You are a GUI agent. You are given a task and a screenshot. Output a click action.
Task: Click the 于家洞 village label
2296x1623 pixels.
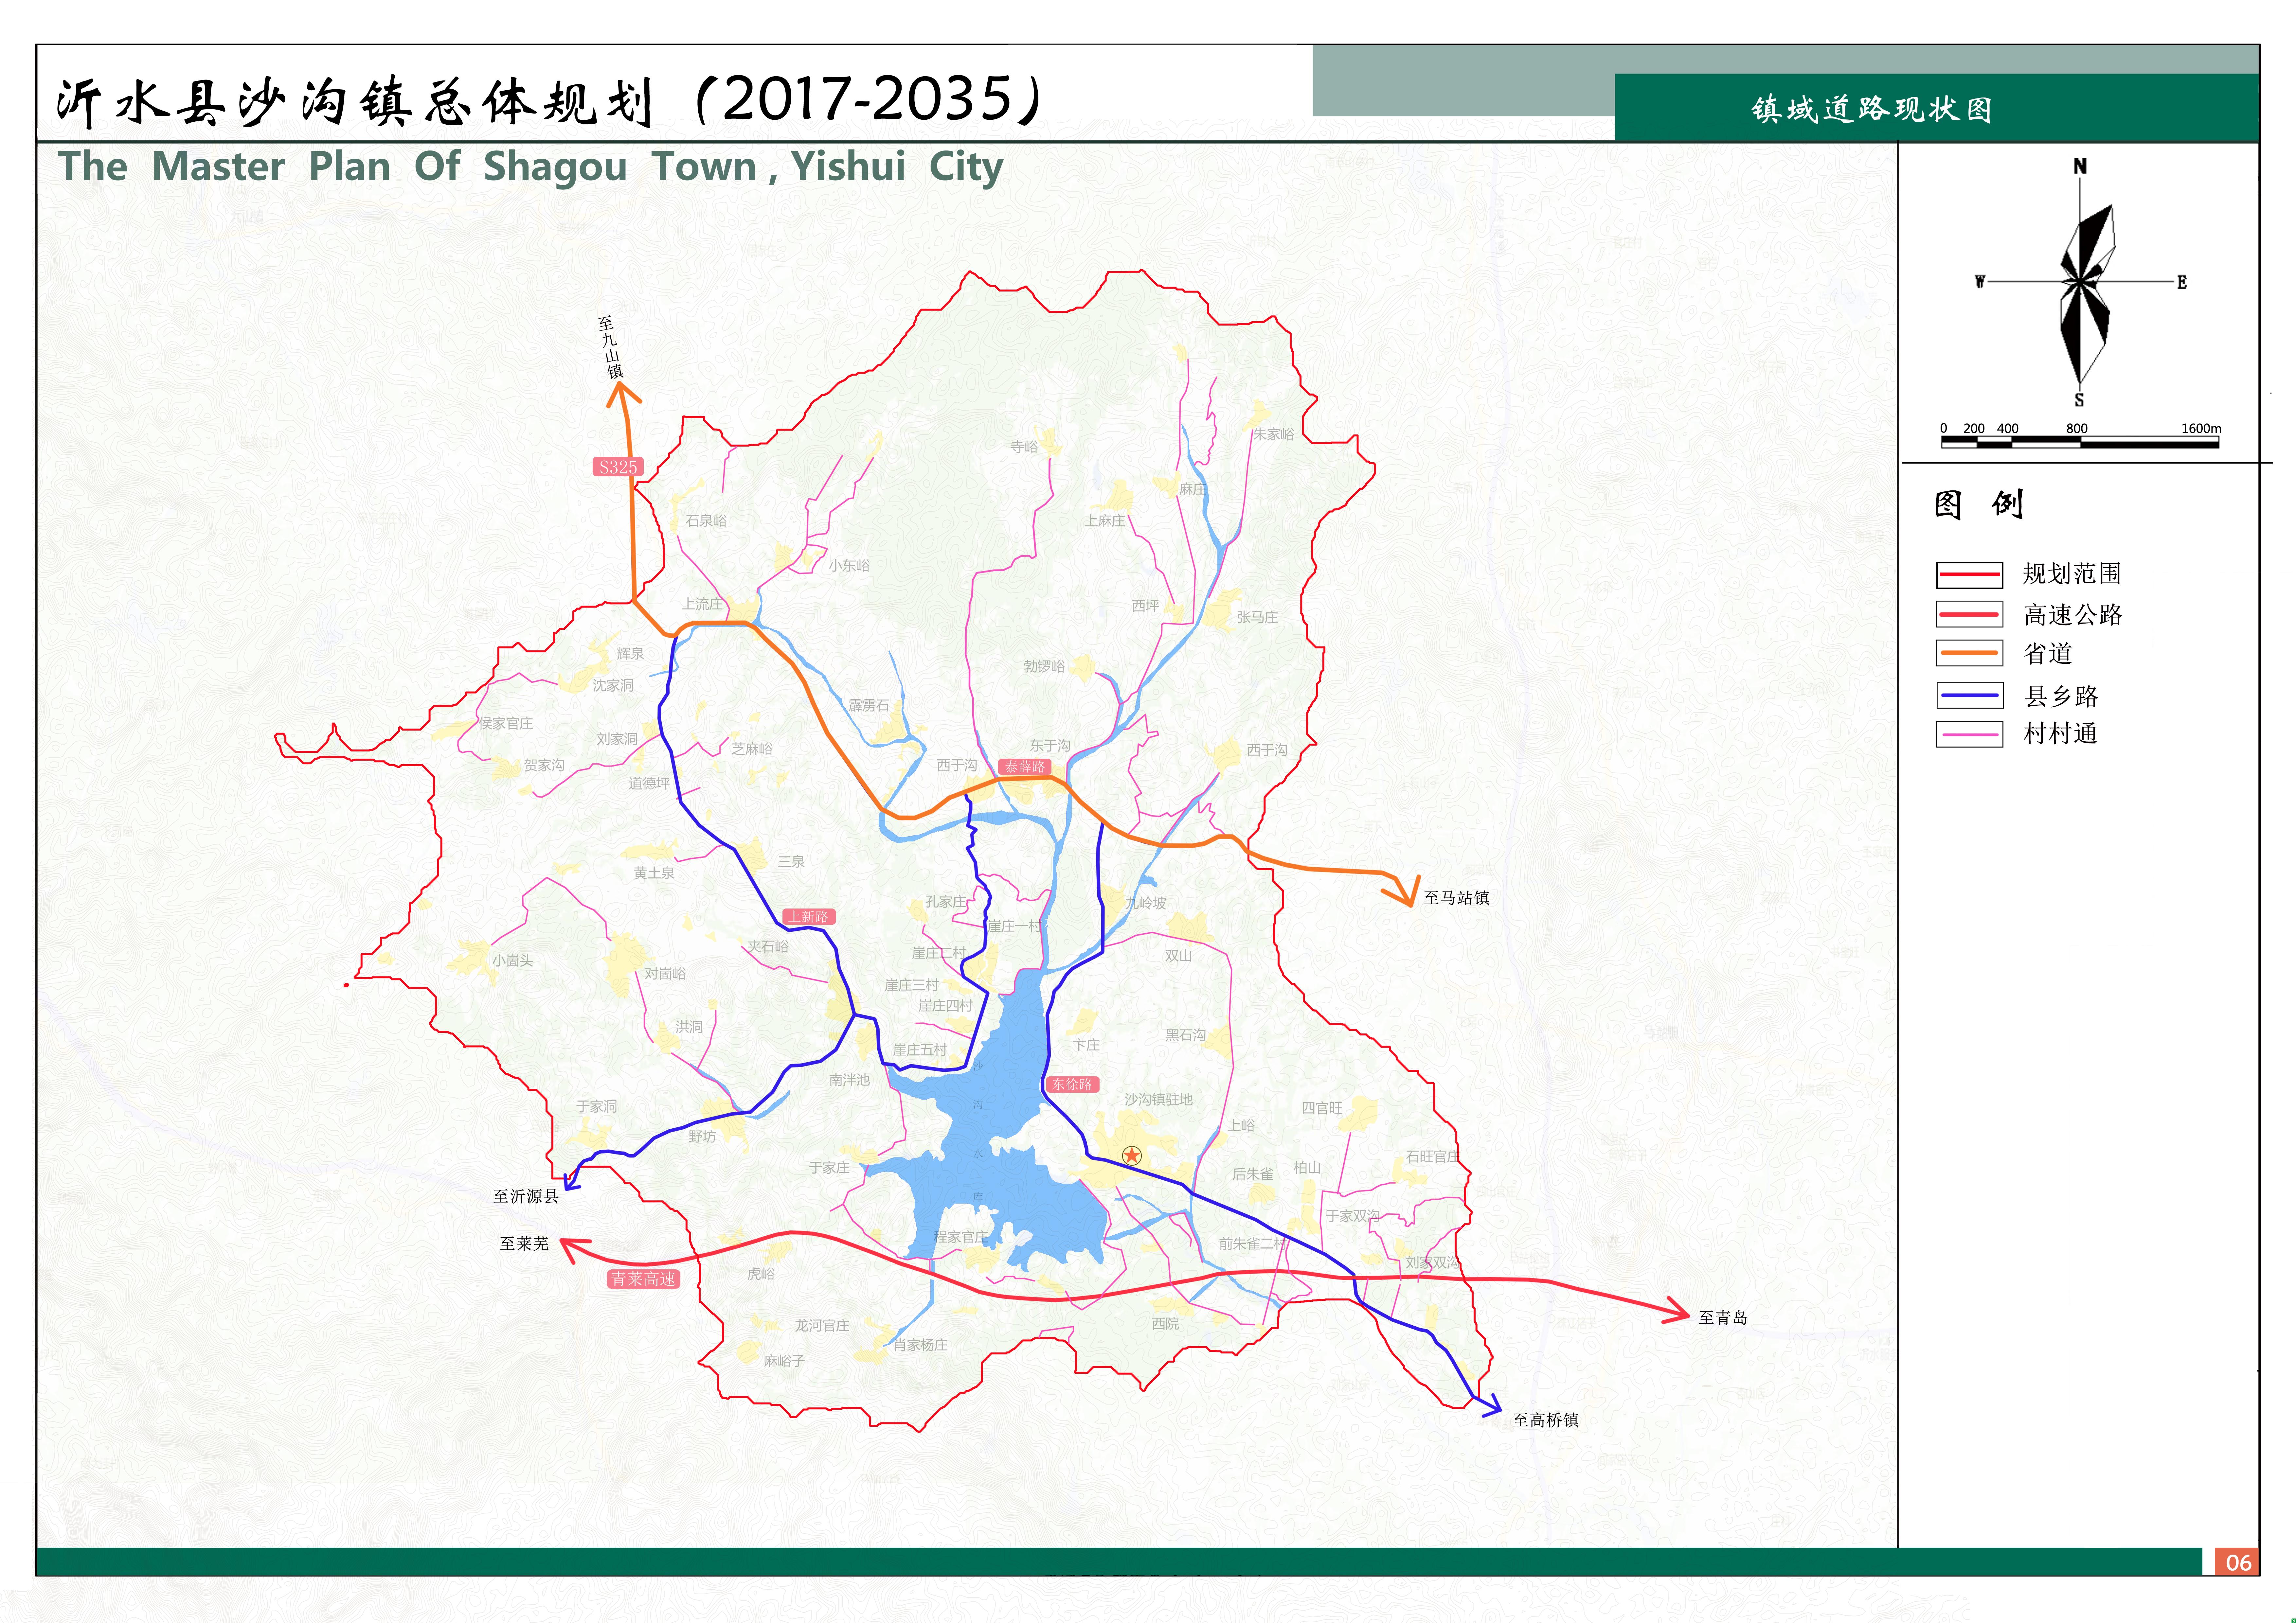[596, 1106]
